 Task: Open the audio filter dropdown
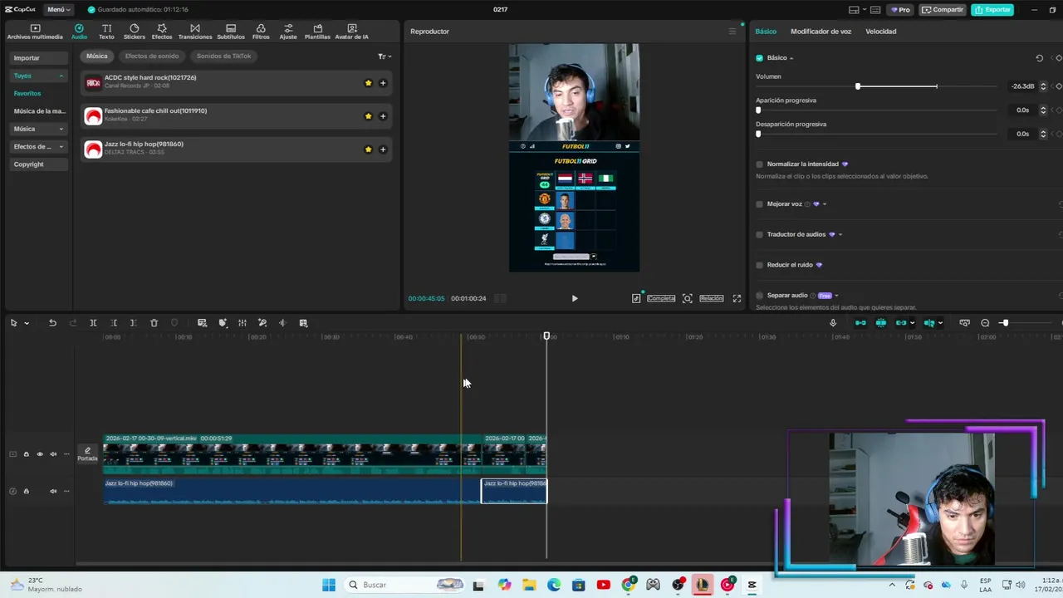pos(385,56)
